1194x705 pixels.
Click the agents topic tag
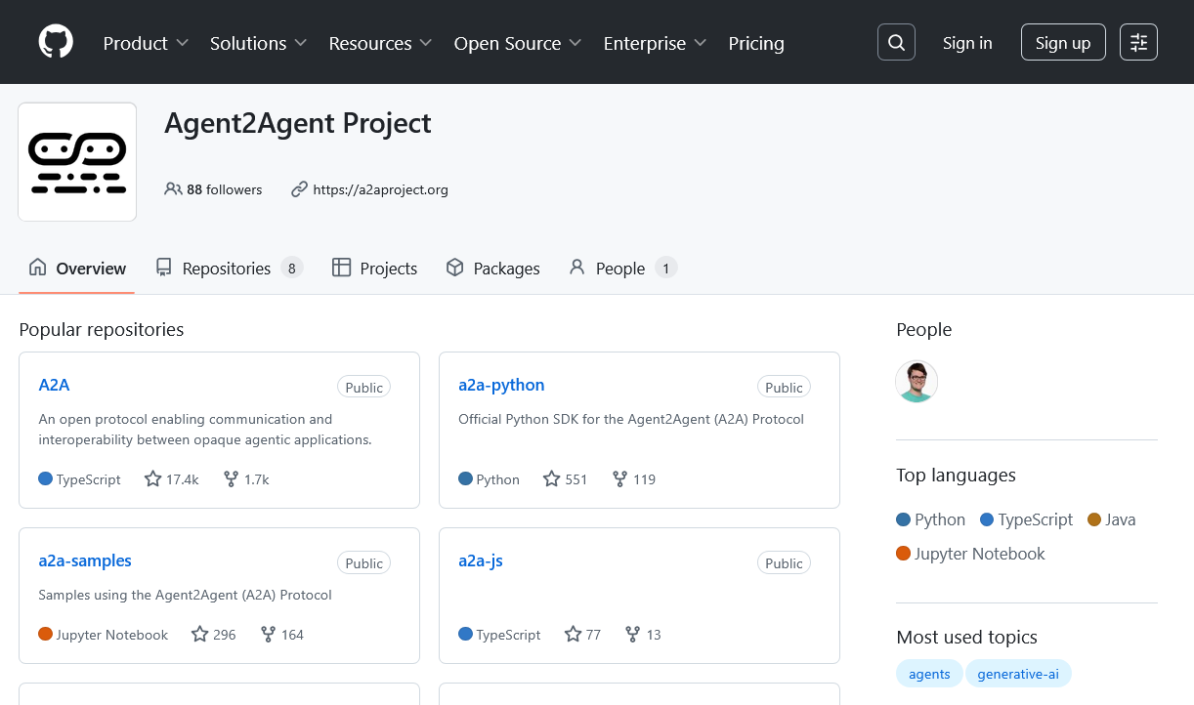tap(929, 674)
